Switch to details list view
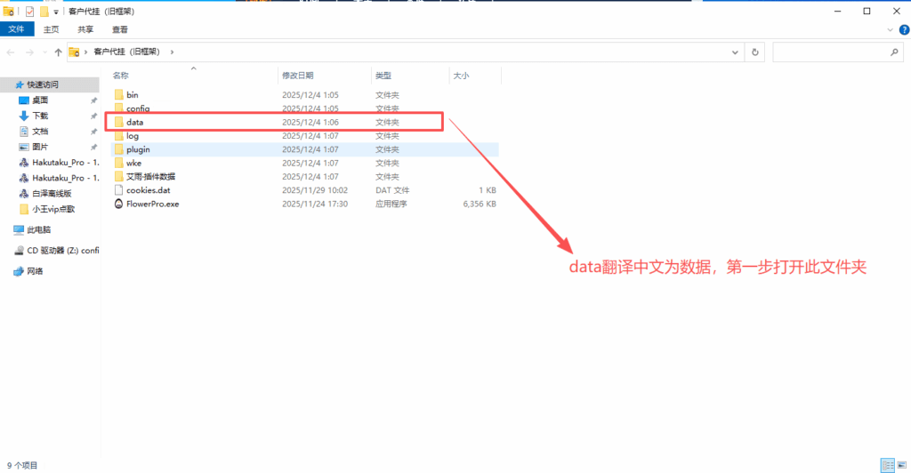This screenshot has height=473, width=911. tap(886, 465)
